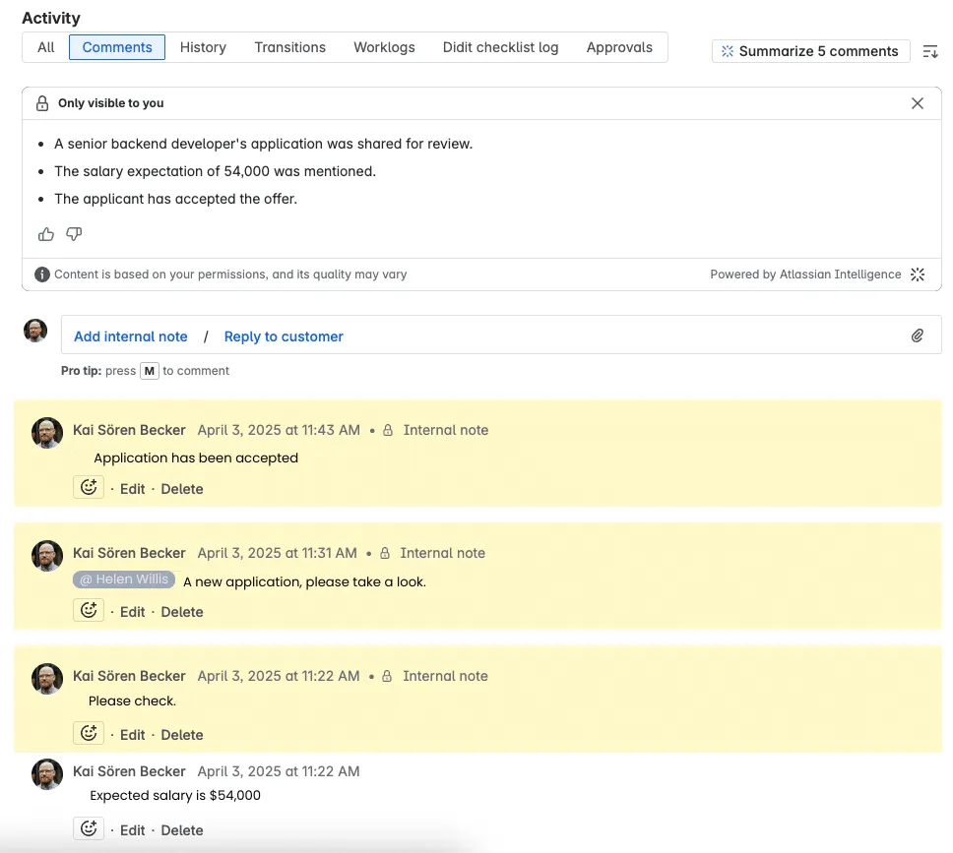Screen dimensions: 953x853
Task: Click Summarize 5 comments button
Action: 809,51
